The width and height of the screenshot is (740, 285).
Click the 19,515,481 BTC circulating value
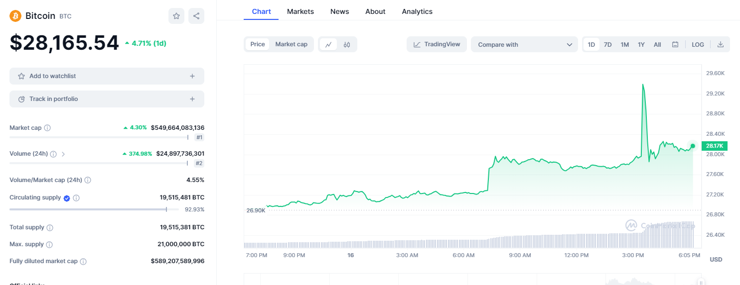pyautogui.click(x=182, y=197)
